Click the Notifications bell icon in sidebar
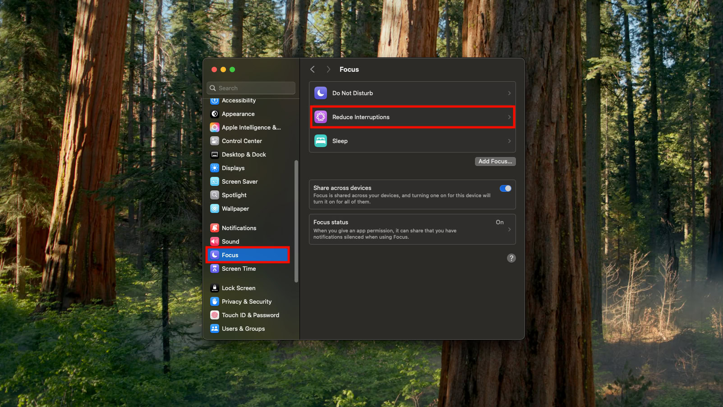 (x=215, y=228)
